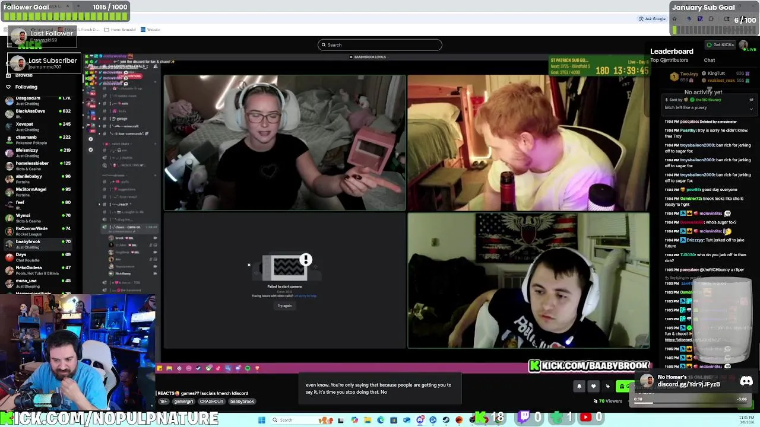
Task: Select the garage channel in Discord list
Action: (x=121, y=119)
